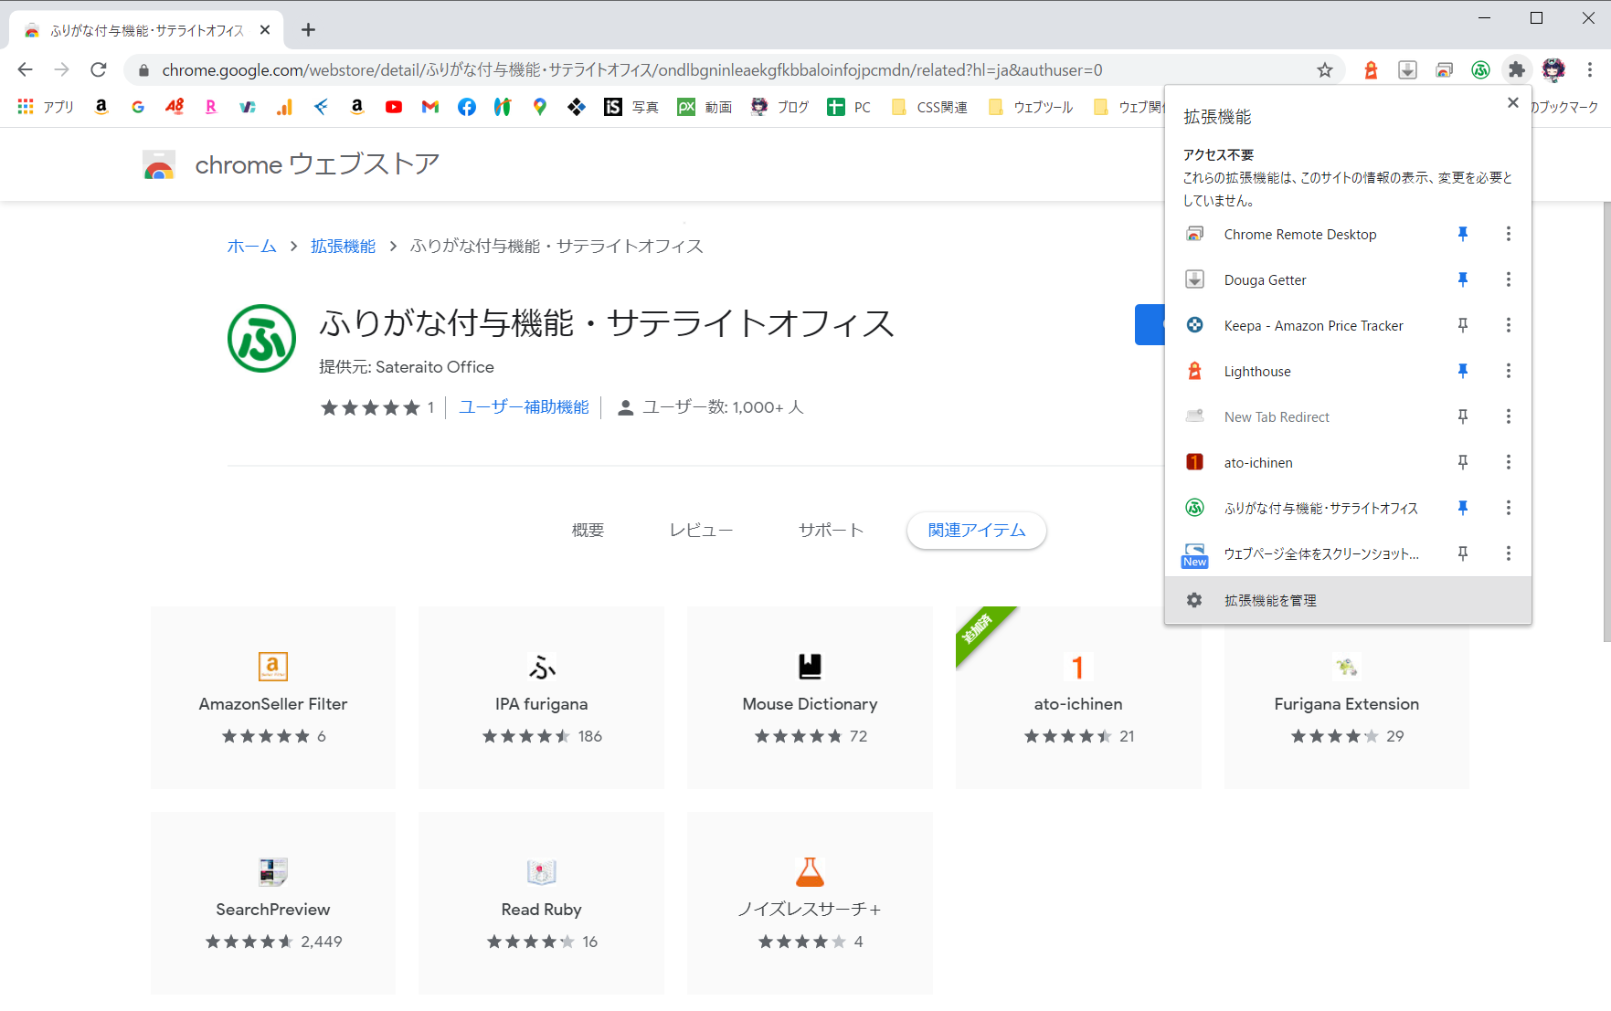
Task: Open more options for Keepa
Action: pyautogui.click(x=1509, y=325)
